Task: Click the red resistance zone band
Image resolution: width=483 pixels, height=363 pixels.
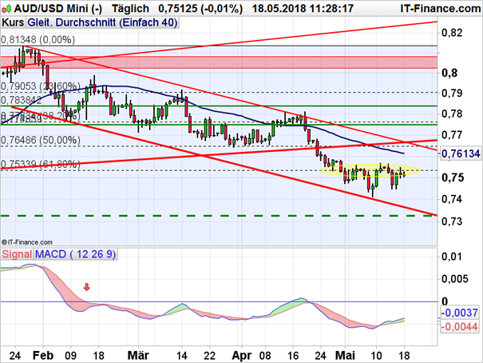Action: point(219,62)
